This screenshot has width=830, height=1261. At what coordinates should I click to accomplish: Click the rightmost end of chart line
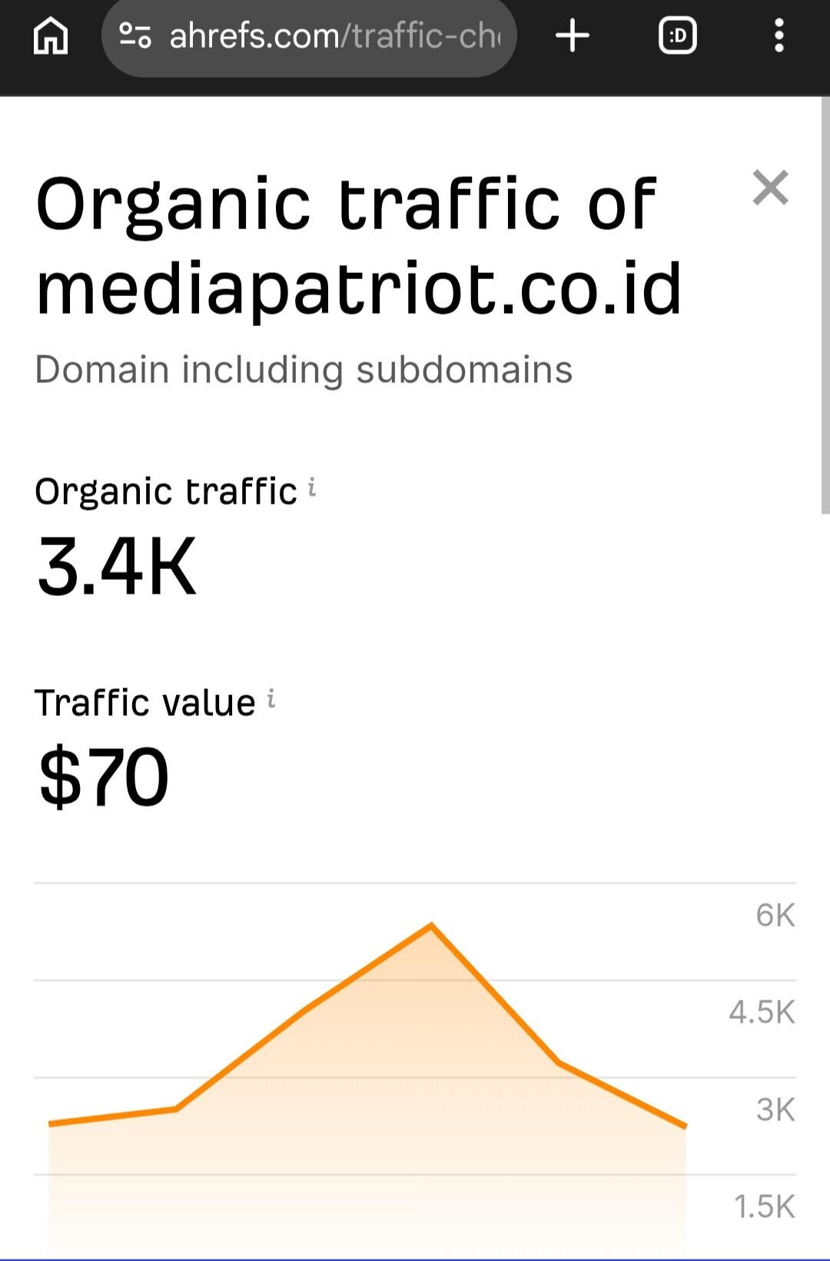point(685,1126)
